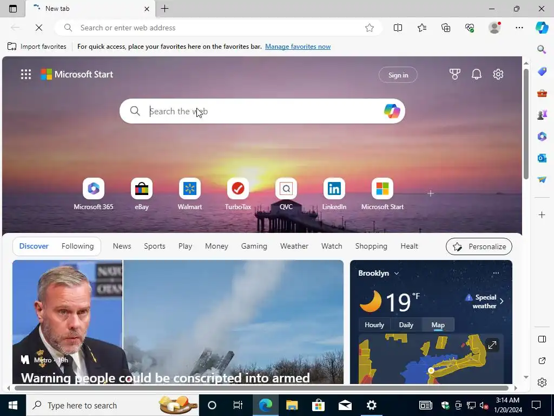Screen dimensions: 554x416
Task: Stop loading the page
Action: (x=39, y=28)
